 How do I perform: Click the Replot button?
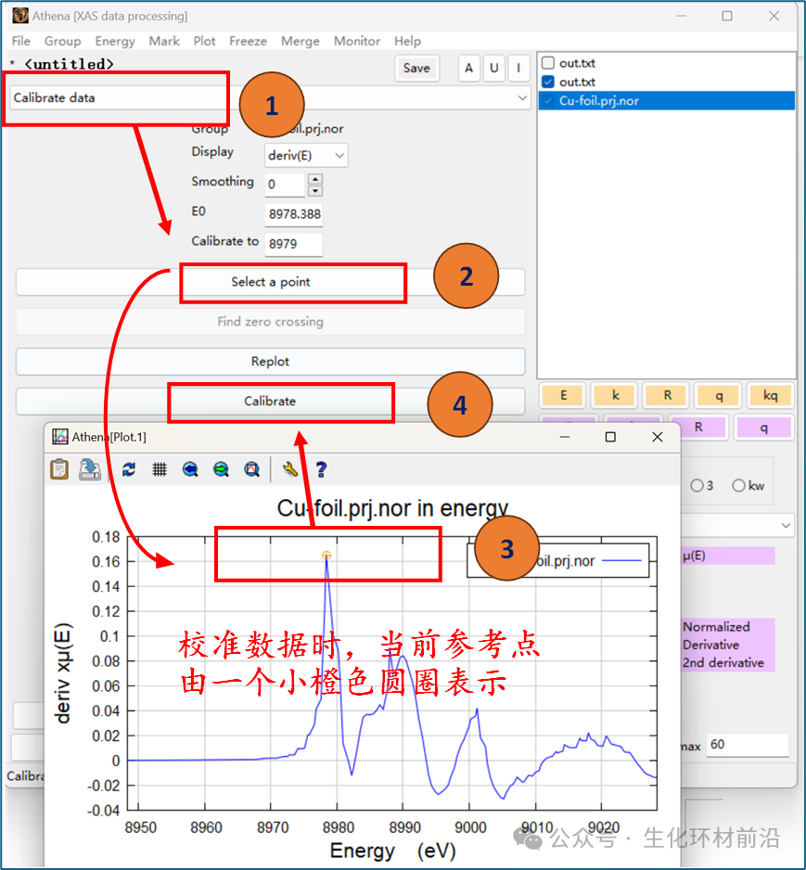click(x=271, y=361)
